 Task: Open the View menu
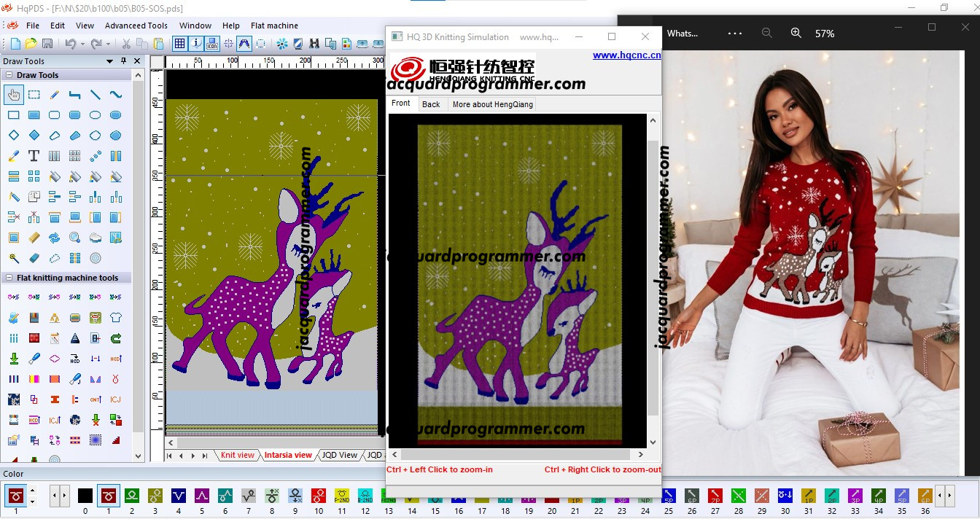coord(85,26)
